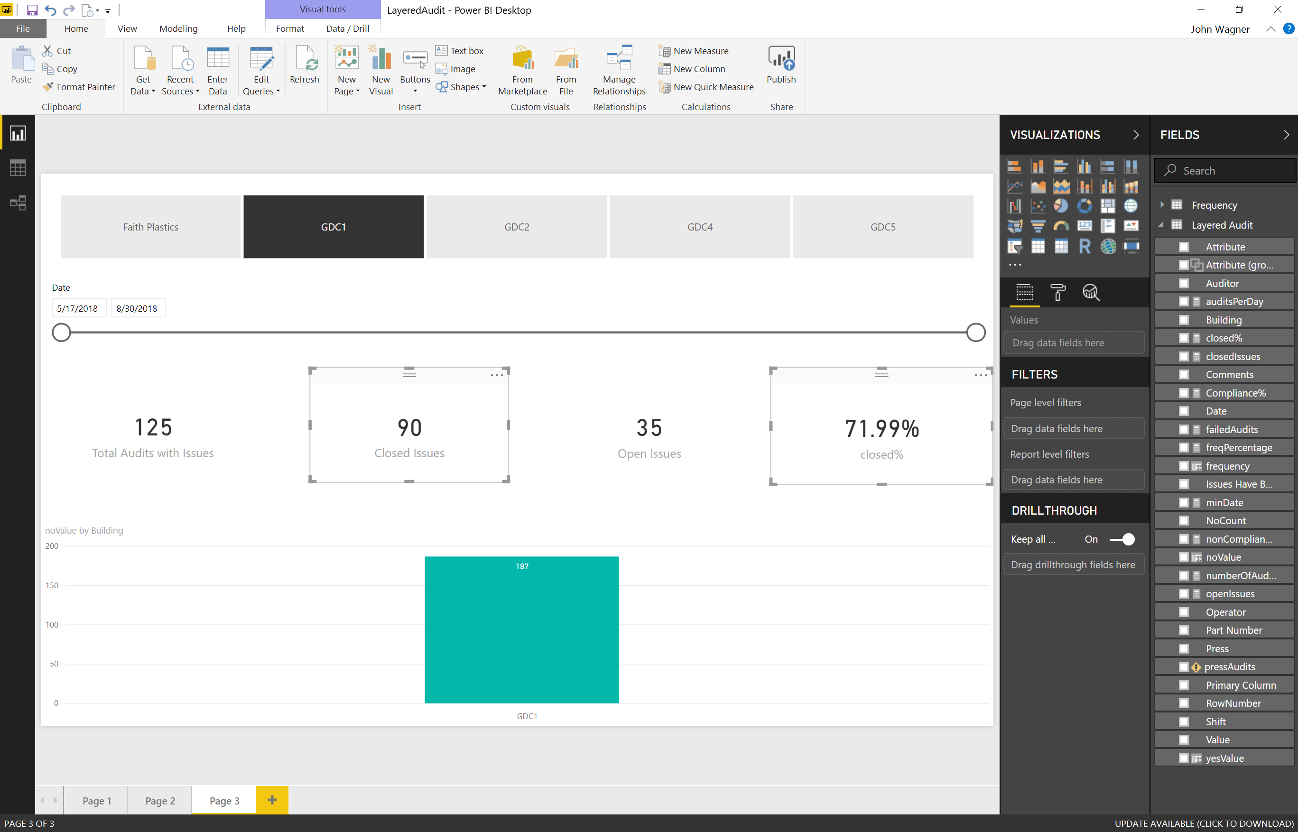This screenshot has width=1298, height=832.
Task: Select the slicer visualization icon
Action: [1014, 246]
